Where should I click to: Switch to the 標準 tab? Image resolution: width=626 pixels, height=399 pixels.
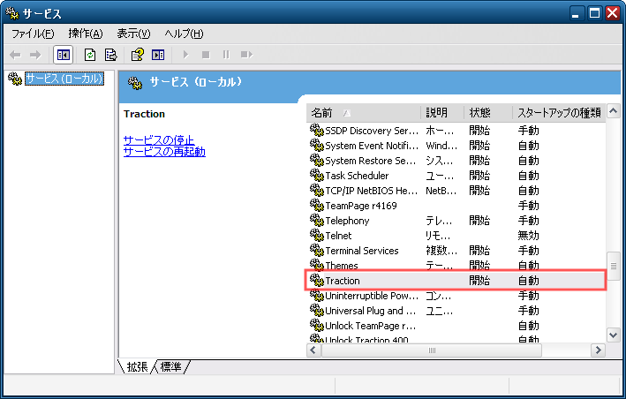(174, 366)
